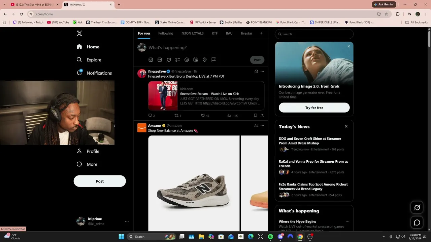This screenshot has height=242, width=431.
Task: Share the finessefave post
Action: [x=262, y=116]
